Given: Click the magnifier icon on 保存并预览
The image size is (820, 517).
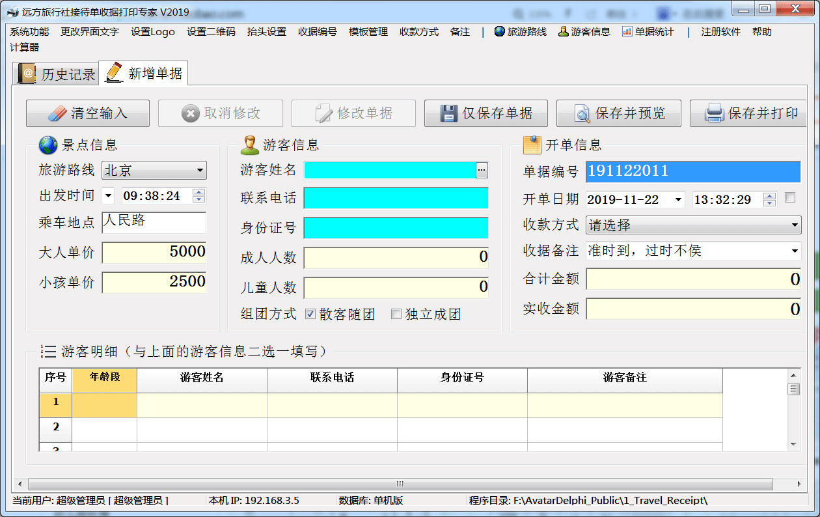Looking at the screenshot, I should (x=582, y=114).
